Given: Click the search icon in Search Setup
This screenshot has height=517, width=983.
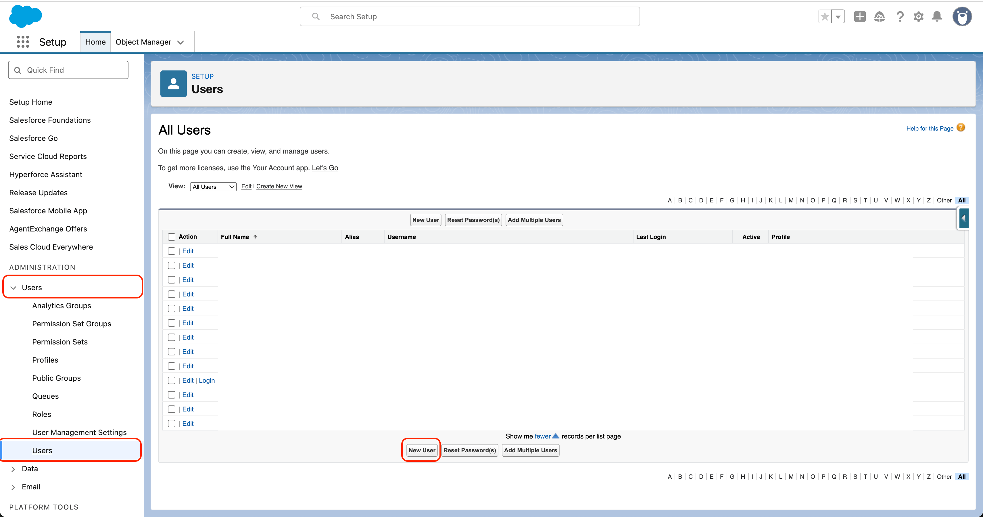Looking at the screenshot, I should pyautogui.click(x=316, y=16).
